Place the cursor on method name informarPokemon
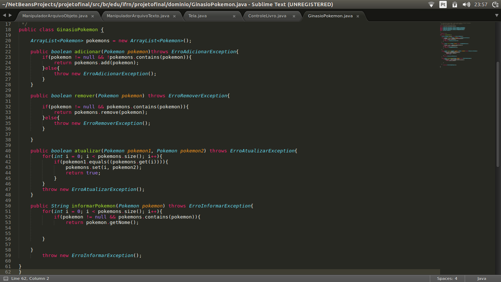Screen dimensions: 501x282 (94, 206)
